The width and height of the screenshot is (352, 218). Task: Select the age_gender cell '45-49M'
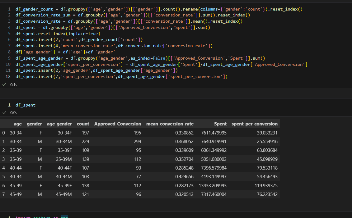tap(64, 194)
